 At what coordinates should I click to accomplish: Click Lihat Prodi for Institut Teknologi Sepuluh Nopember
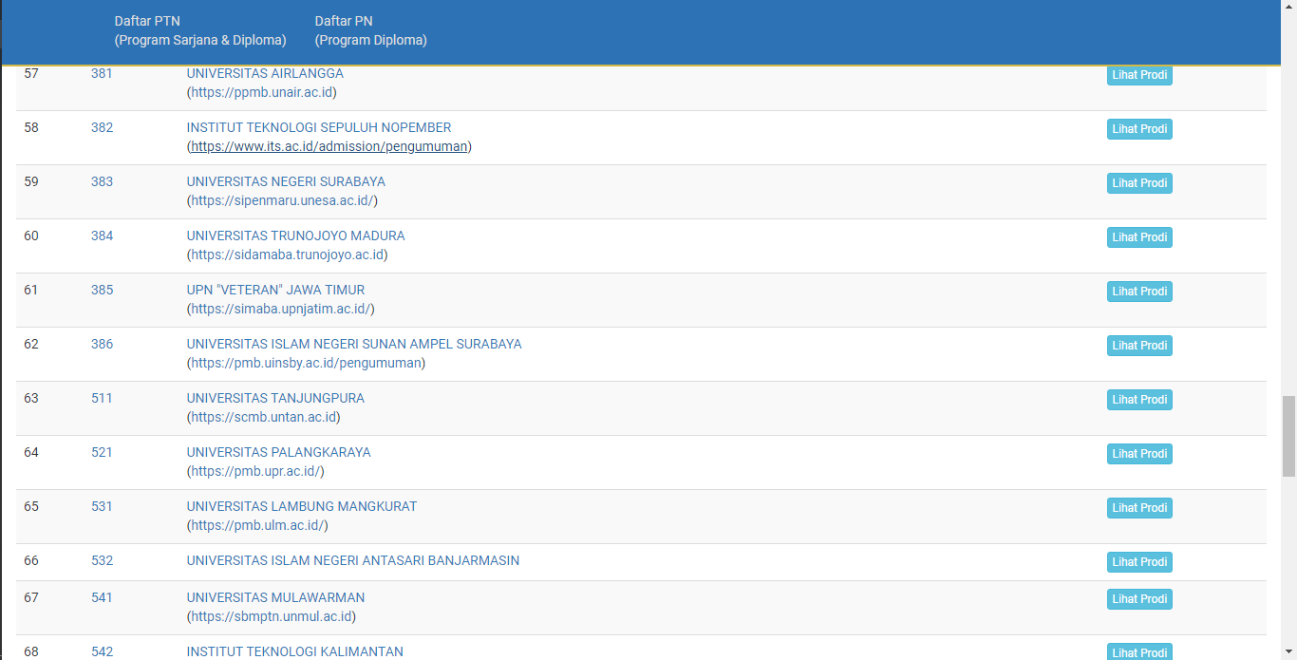click(x=1139, y=129)
